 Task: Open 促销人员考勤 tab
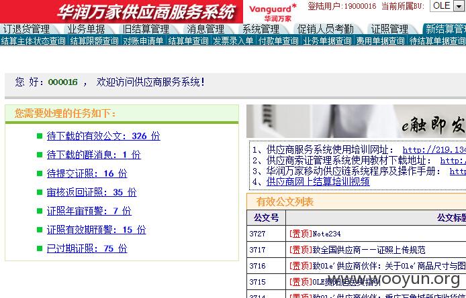click(326, 29)
